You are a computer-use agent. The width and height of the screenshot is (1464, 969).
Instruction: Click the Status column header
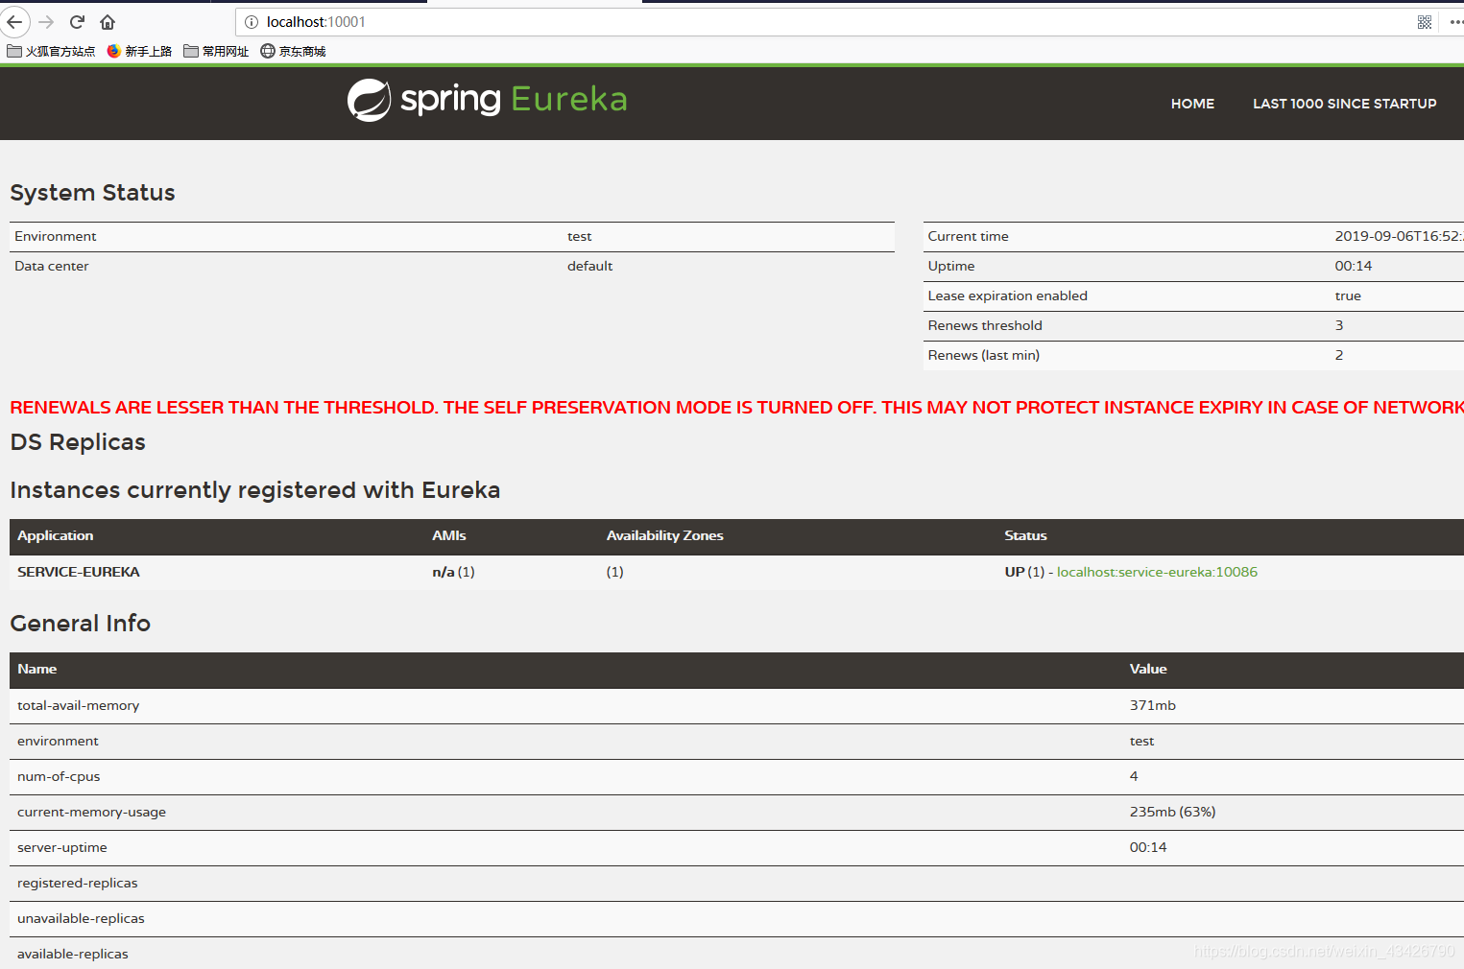pyautogui.click(x=1025, y=535)
